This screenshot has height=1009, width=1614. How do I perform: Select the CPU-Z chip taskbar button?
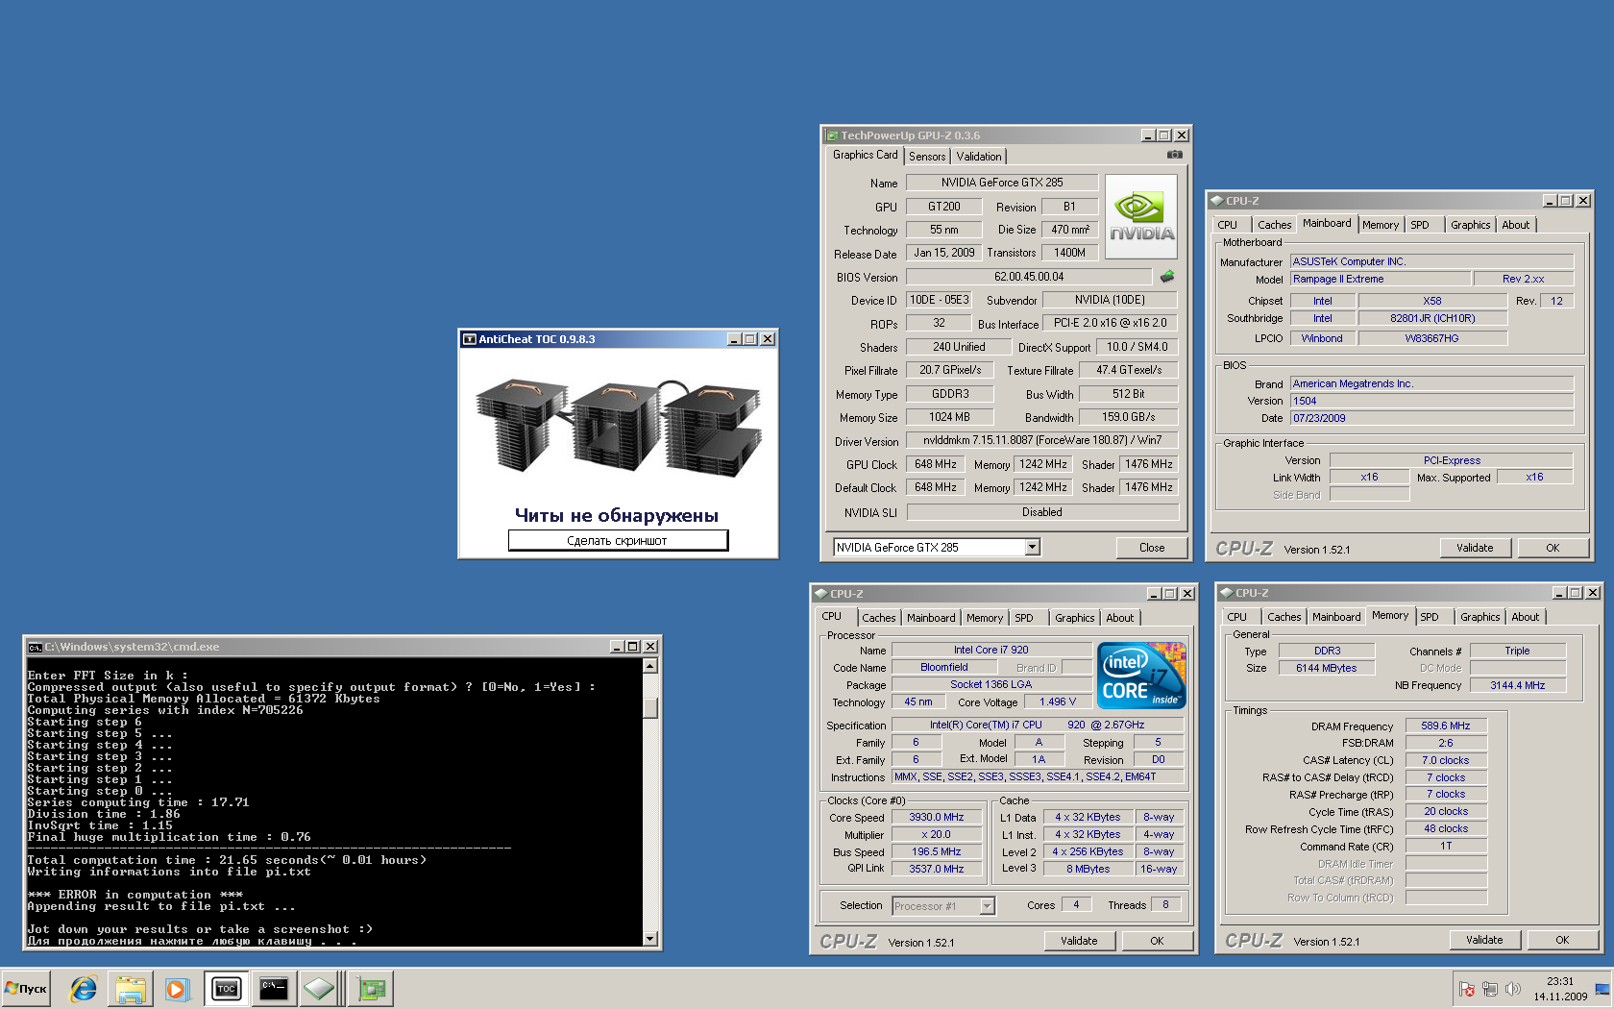click(320, 988)
